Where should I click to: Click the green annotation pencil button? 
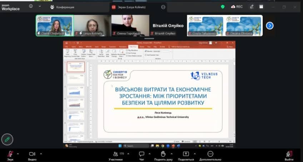(x=7, y=139)
